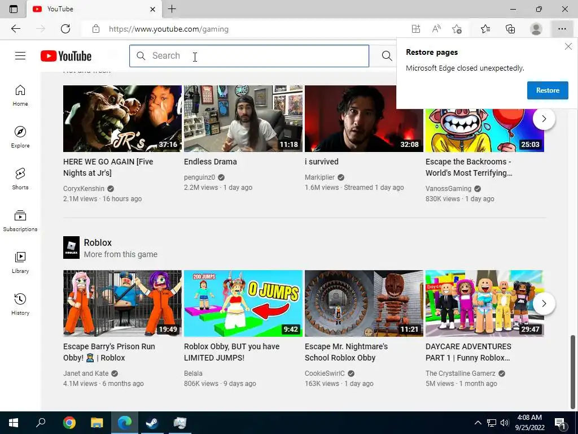Refresh the page
Image resolution: width=578 pixels, height=434 pixels.
[x=65, y=29]
